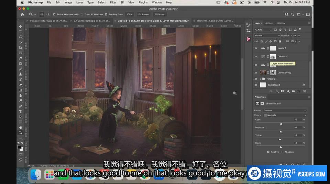
Task: Click the Fill Screen button
Action: coord(160,14)
